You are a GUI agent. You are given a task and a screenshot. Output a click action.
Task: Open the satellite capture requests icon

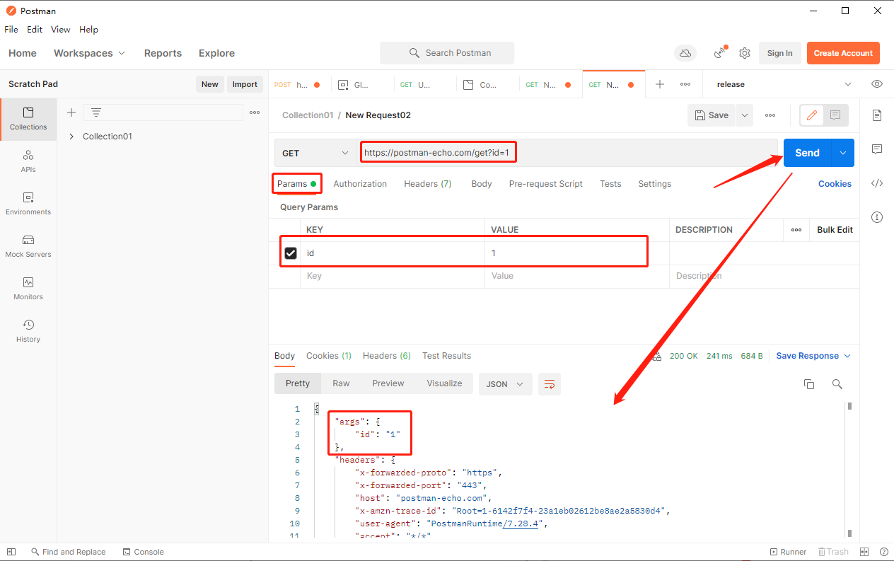[721, 52]
